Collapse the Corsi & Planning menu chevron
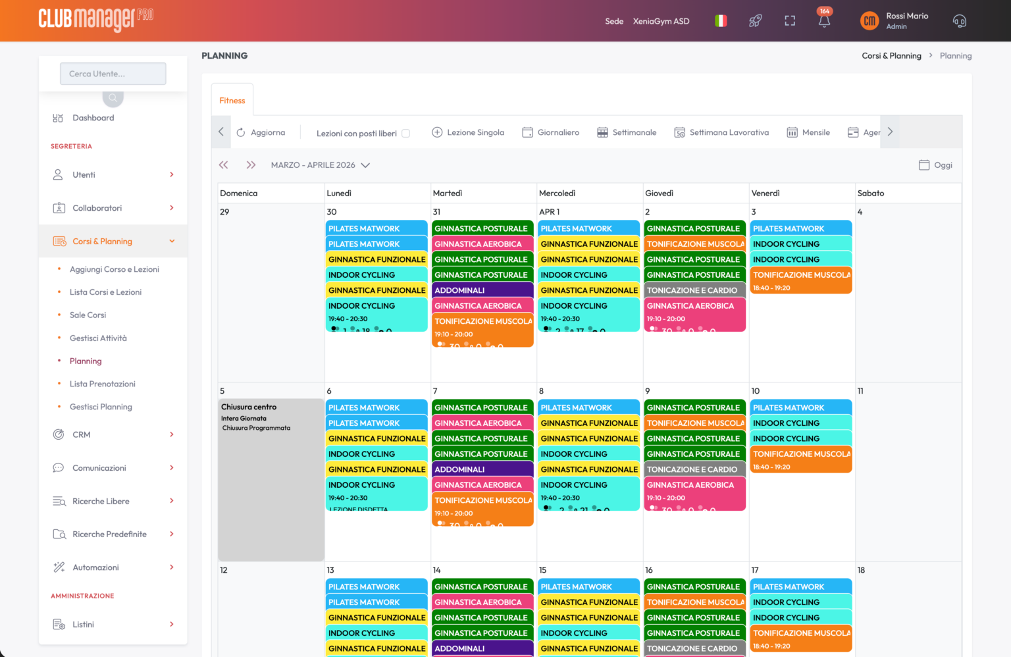1011x657 pixels. pyautogui.click(x=172, y=242)
